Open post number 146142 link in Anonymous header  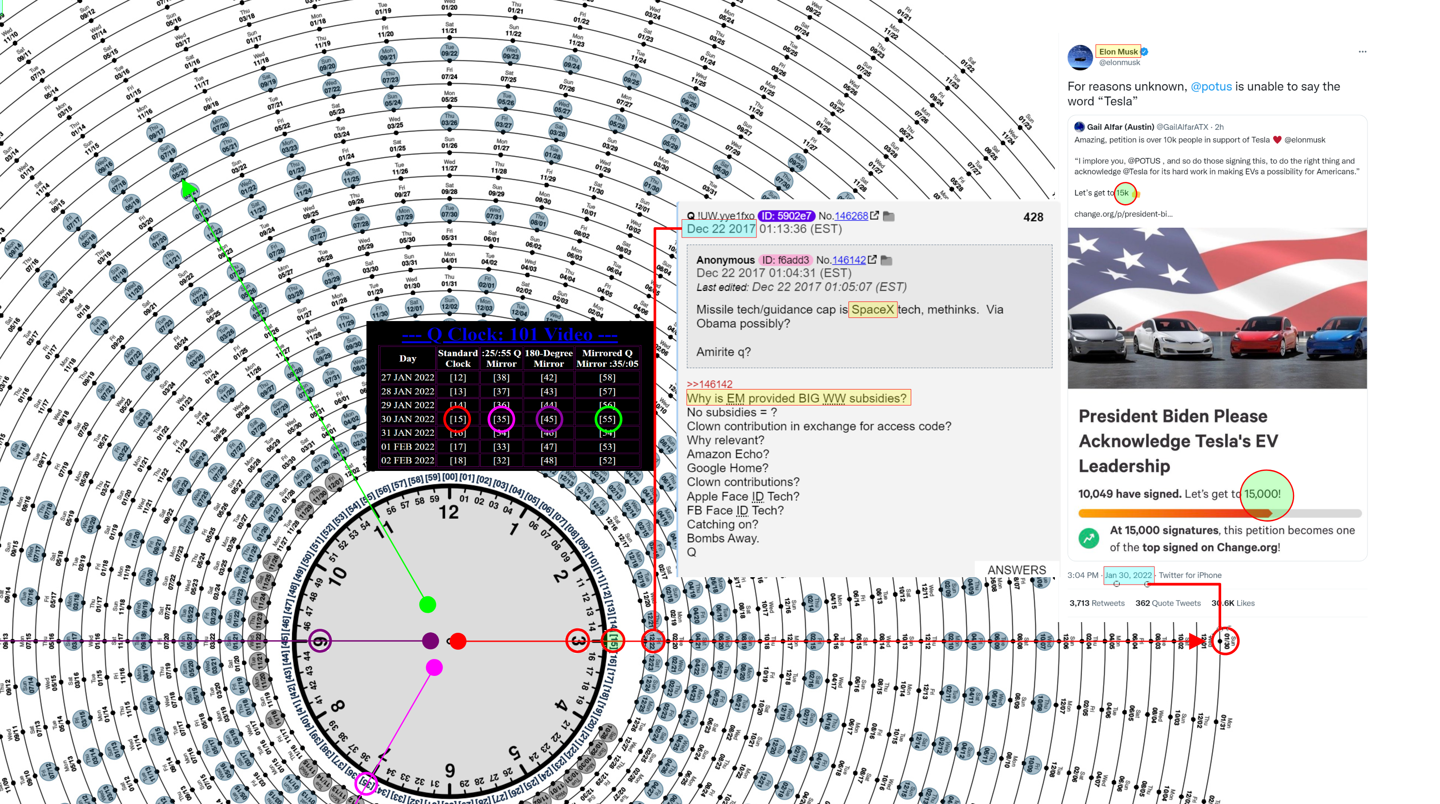pyautogui.click(x=849, y=260)
